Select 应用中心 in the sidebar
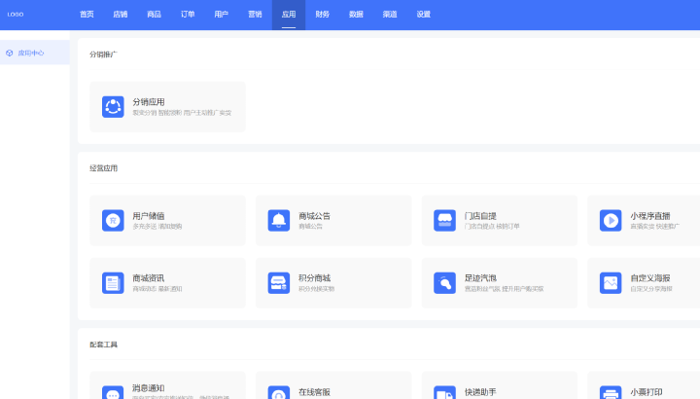Screen dimensions: 700x399 (35, 53)
